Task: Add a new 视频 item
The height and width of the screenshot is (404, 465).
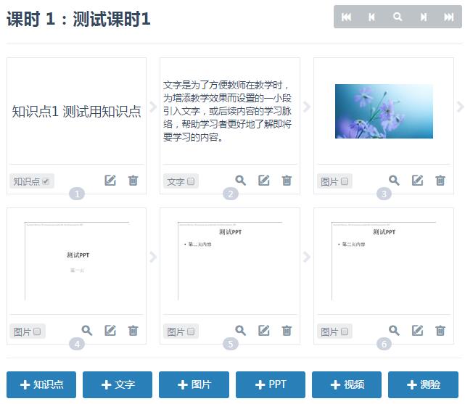Action: pyautogui.click(x=347, y=385)
